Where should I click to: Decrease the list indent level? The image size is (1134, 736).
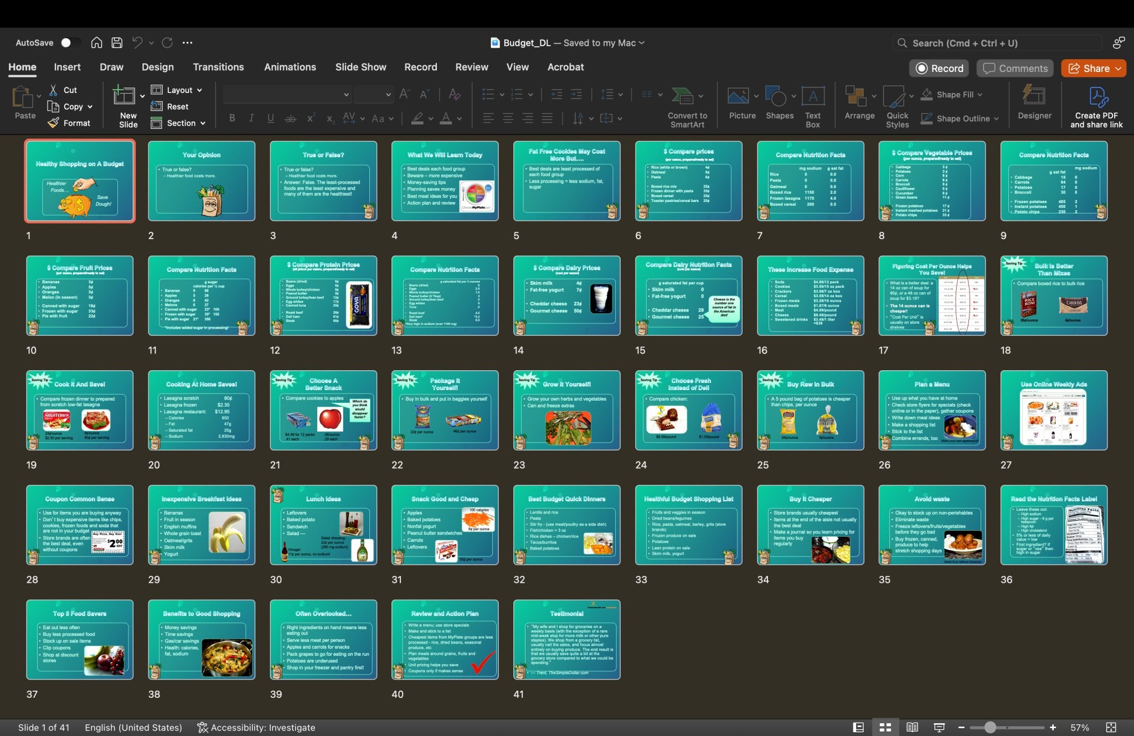click(x=556, y=94)
